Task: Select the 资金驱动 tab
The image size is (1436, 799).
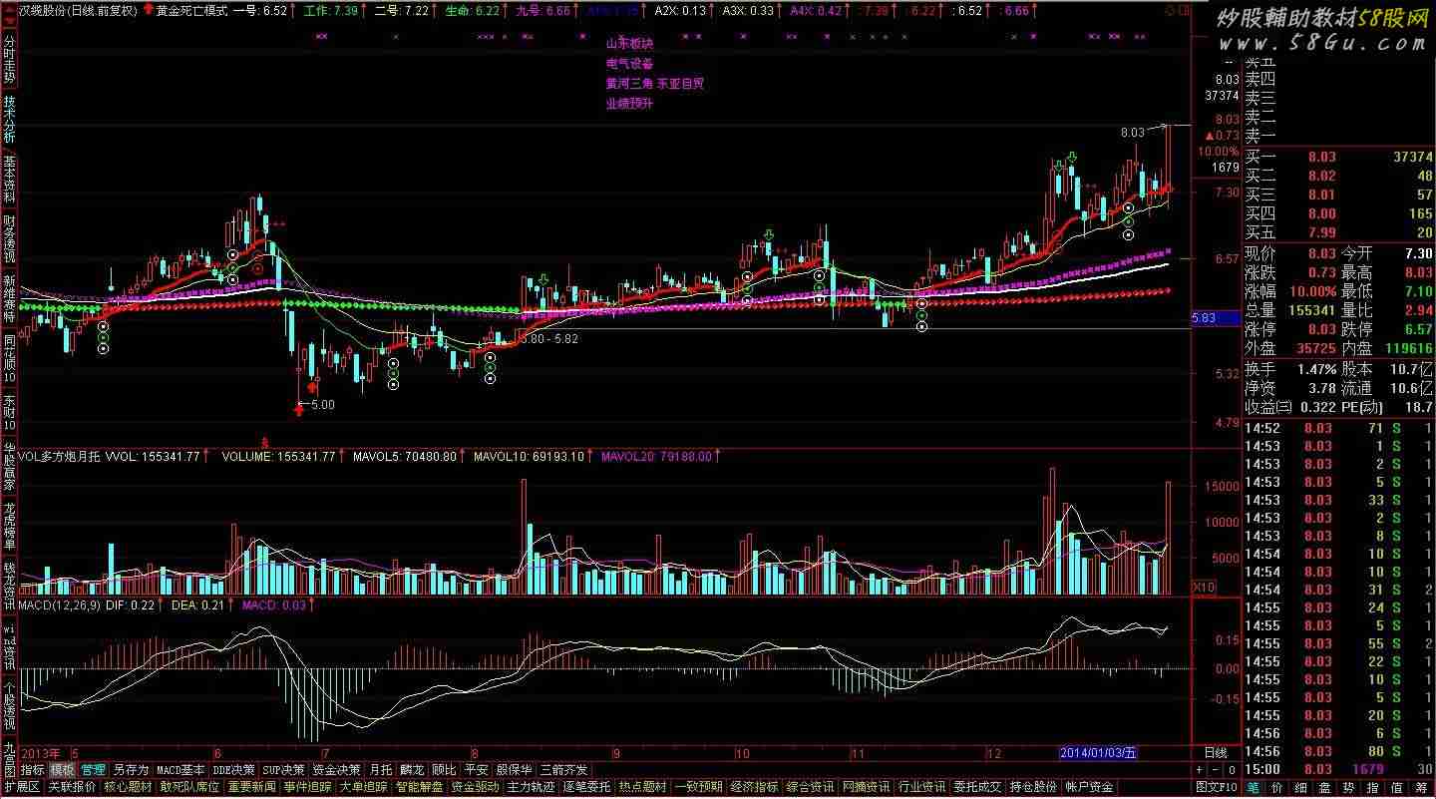Action: [x=475, y=787]
